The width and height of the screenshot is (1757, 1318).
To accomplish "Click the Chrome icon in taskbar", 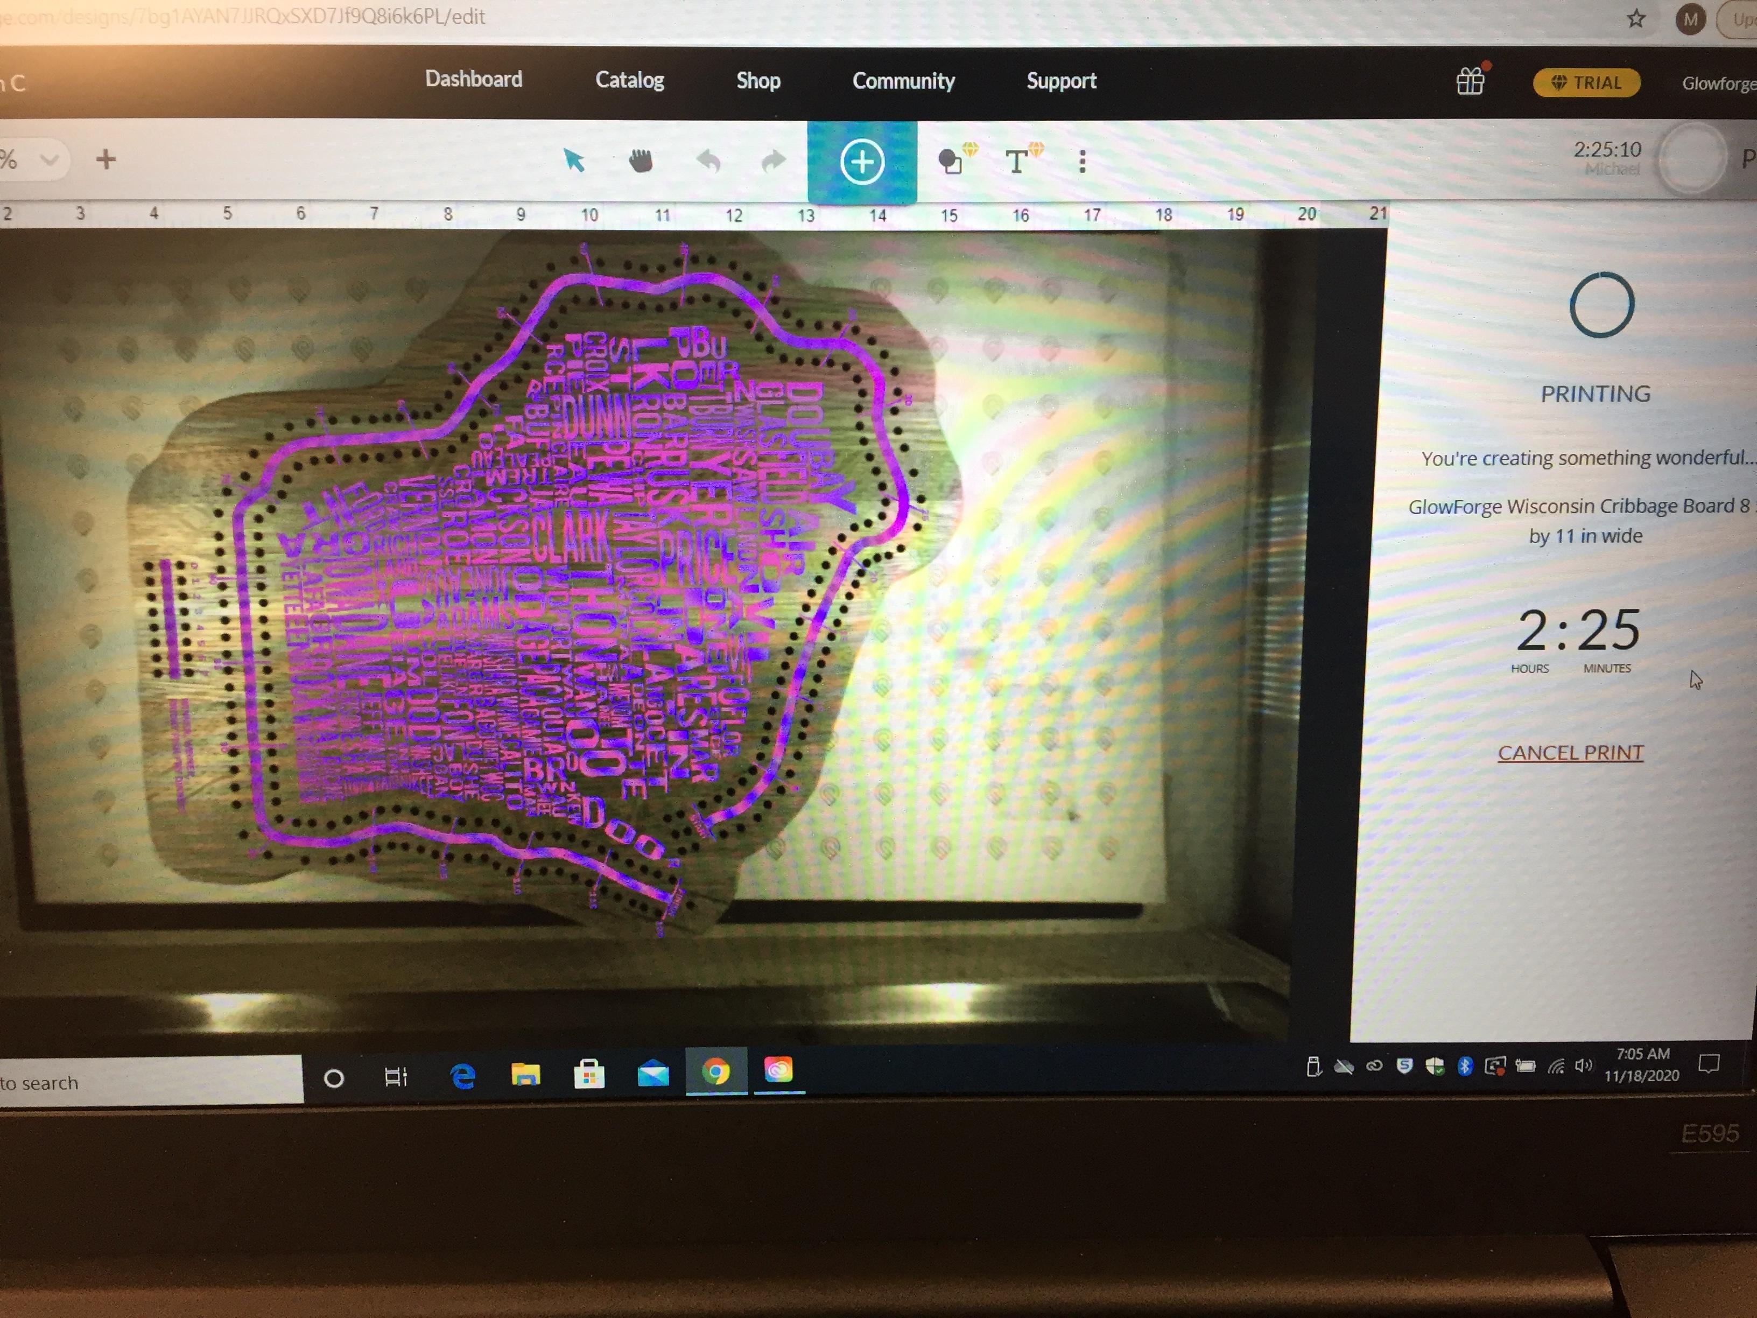I will [x=716, y=1072].
